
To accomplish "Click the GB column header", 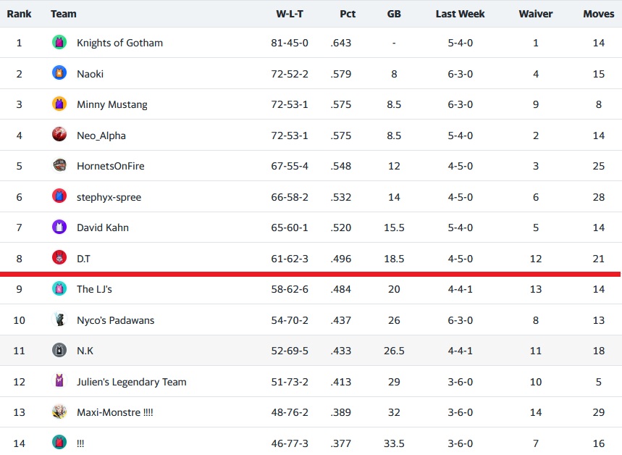I will point(394,14).
